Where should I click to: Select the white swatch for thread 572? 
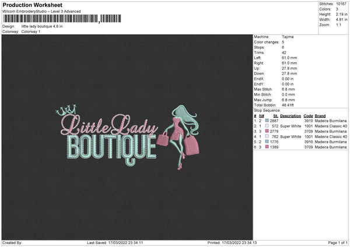coord(267,126)
